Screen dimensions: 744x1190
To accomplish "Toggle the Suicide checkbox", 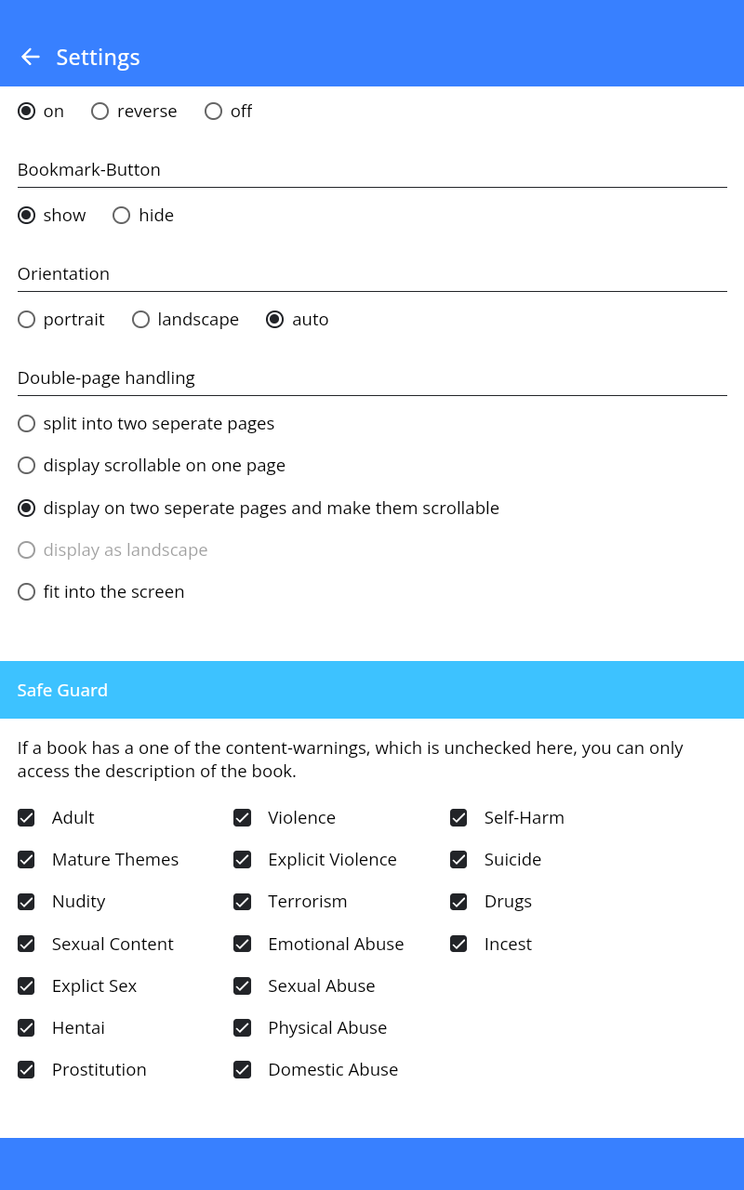I will click(458, 860).
